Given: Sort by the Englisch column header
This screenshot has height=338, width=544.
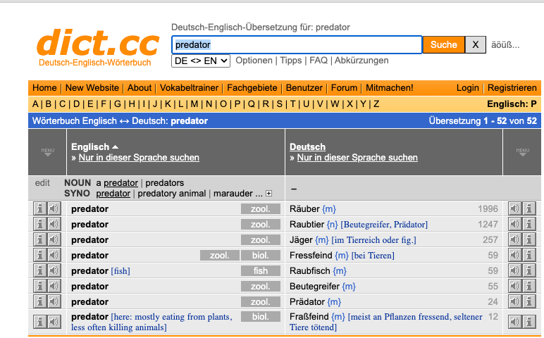Looking at the screenshot, I should pyautogui.click(x=90, y=146).
